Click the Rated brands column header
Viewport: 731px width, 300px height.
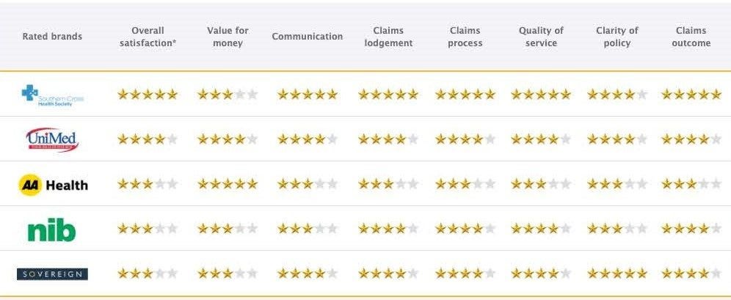click(x=52, y=37)
